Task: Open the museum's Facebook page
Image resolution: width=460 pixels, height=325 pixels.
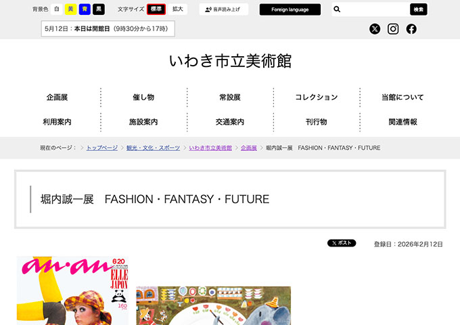Action: click(x=411, y=28)
